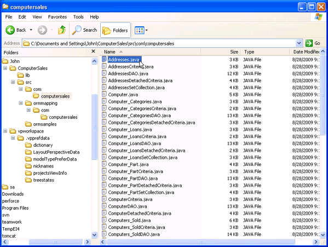Select the dictionary folder icon

pyautogui.click(x=28, y=145)
